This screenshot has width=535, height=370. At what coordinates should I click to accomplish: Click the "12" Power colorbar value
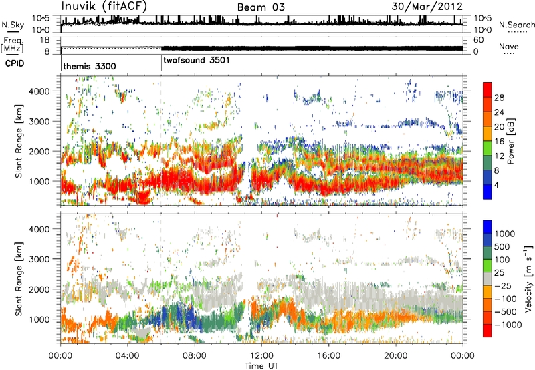[499, 156]
